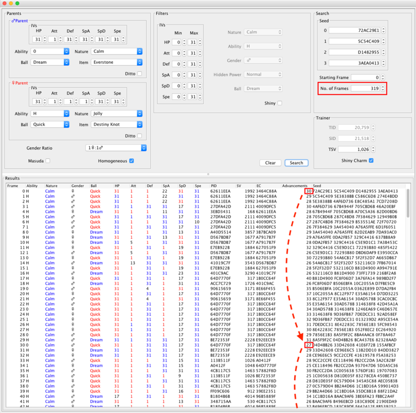Adjust the filter Spe Min stepper
The image size is (416, 413).
(x=184, y=97)
